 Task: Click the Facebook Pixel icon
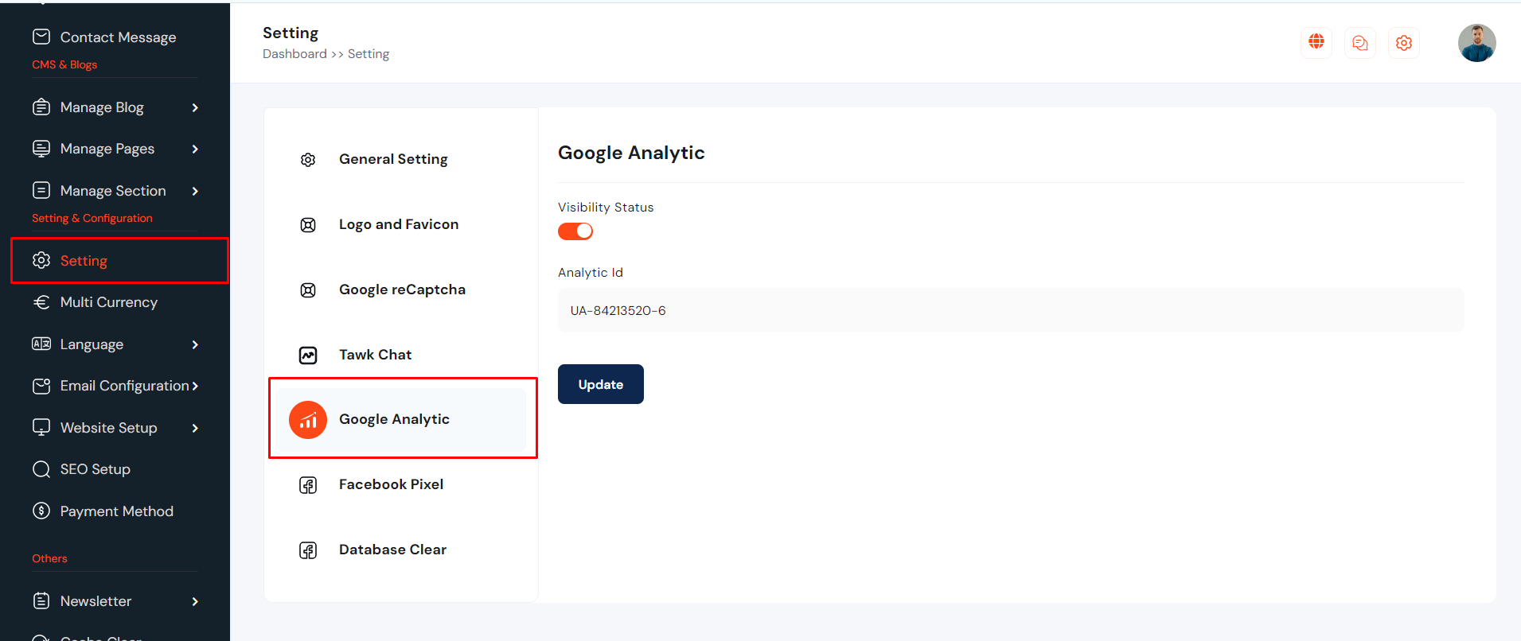(x=308, y=485)
